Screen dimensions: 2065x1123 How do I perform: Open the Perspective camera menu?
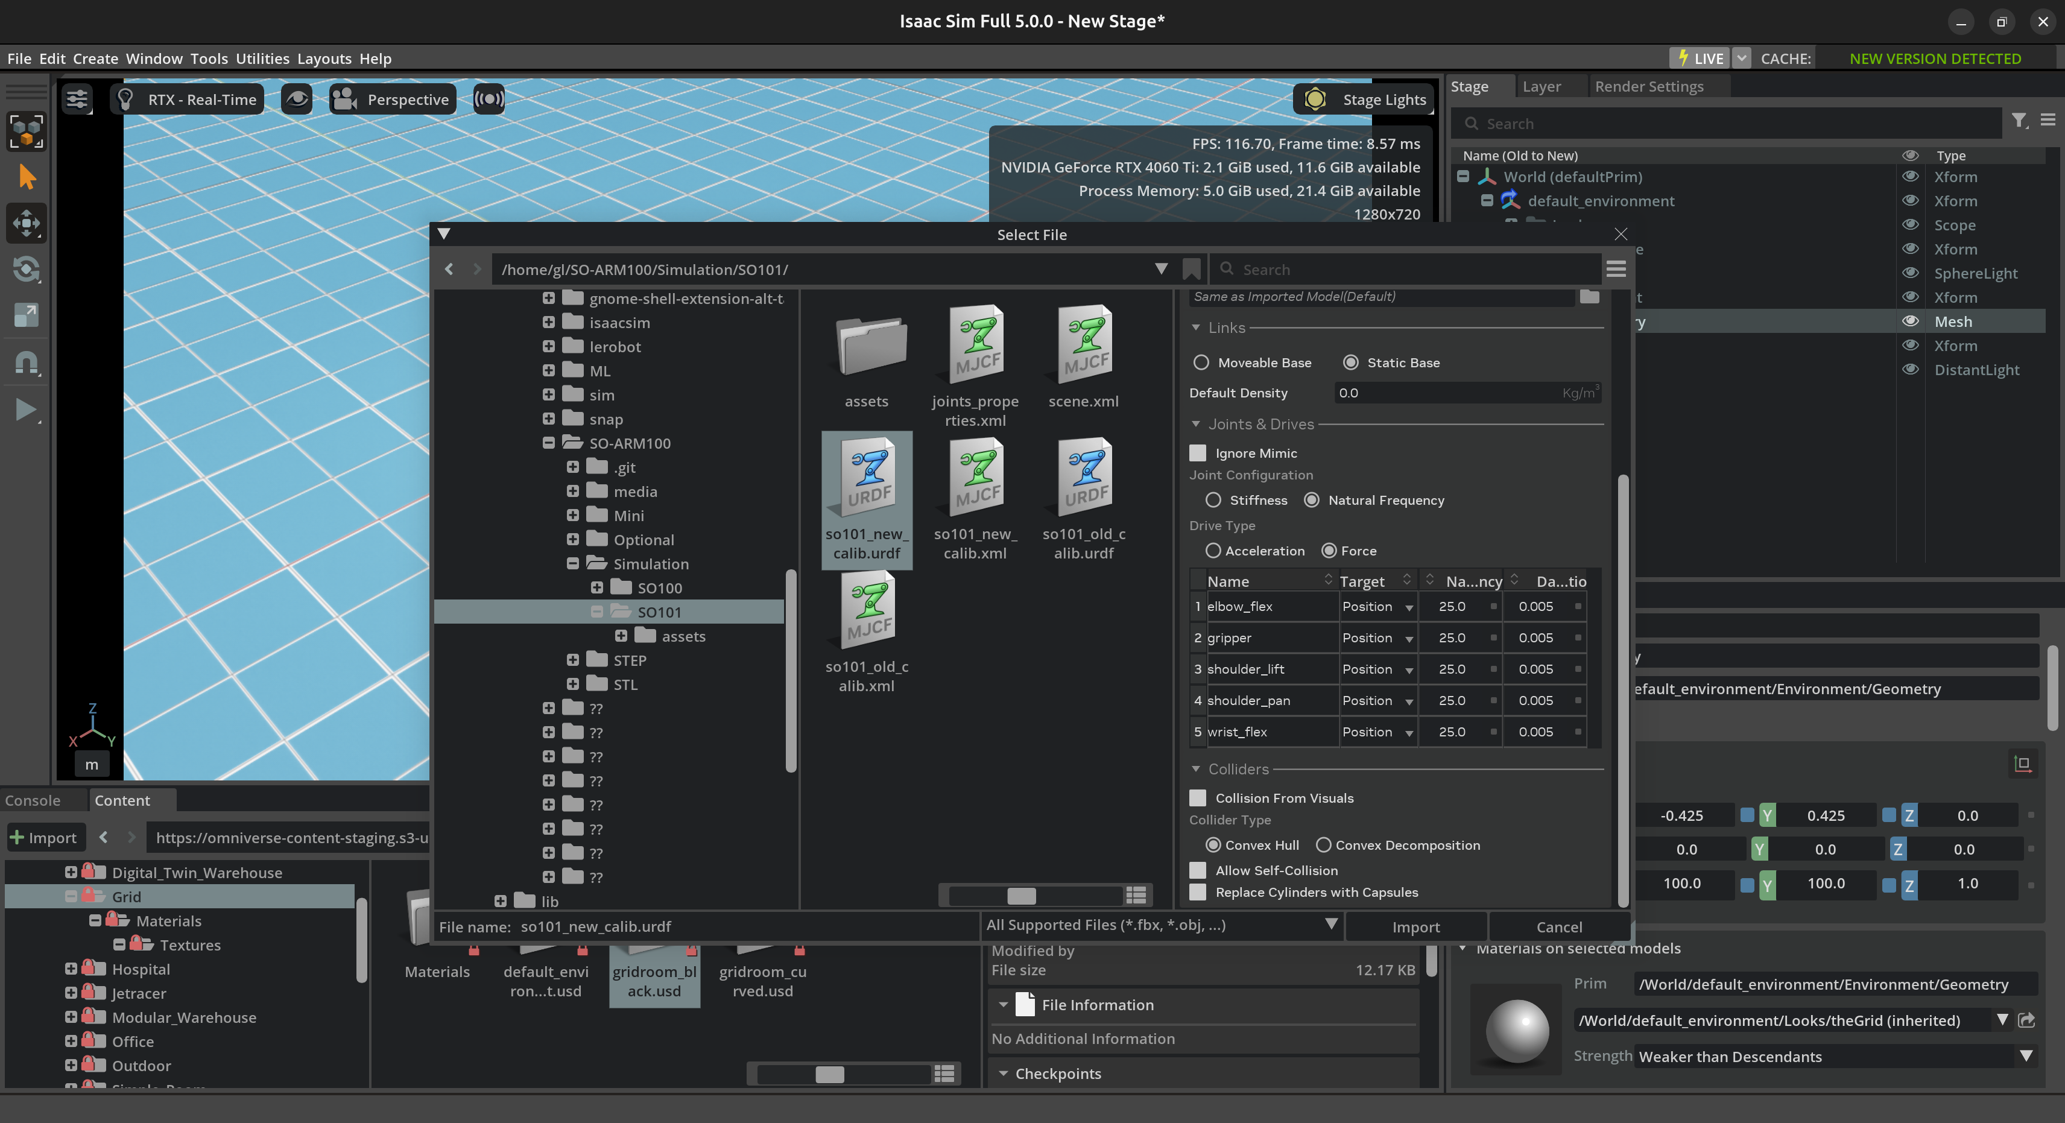point(393,100)
